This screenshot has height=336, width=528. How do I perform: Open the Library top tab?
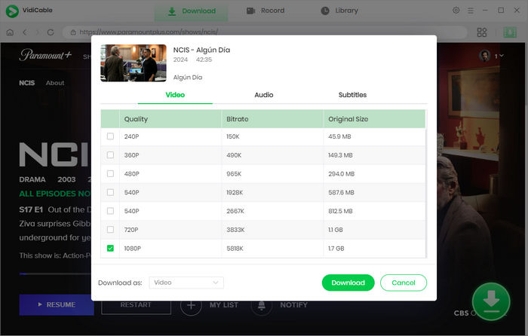(339, 11)
